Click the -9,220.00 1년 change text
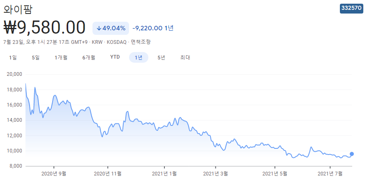Viewport: 367px width, 182px height. point(153,28)
